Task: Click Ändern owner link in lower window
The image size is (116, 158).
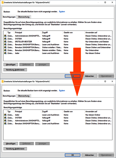Action: [x=62, y=91]
